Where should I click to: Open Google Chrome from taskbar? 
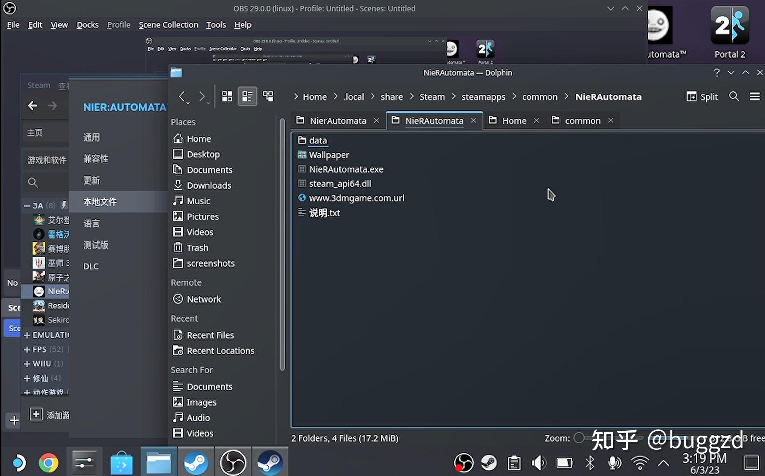click(48, 463)
